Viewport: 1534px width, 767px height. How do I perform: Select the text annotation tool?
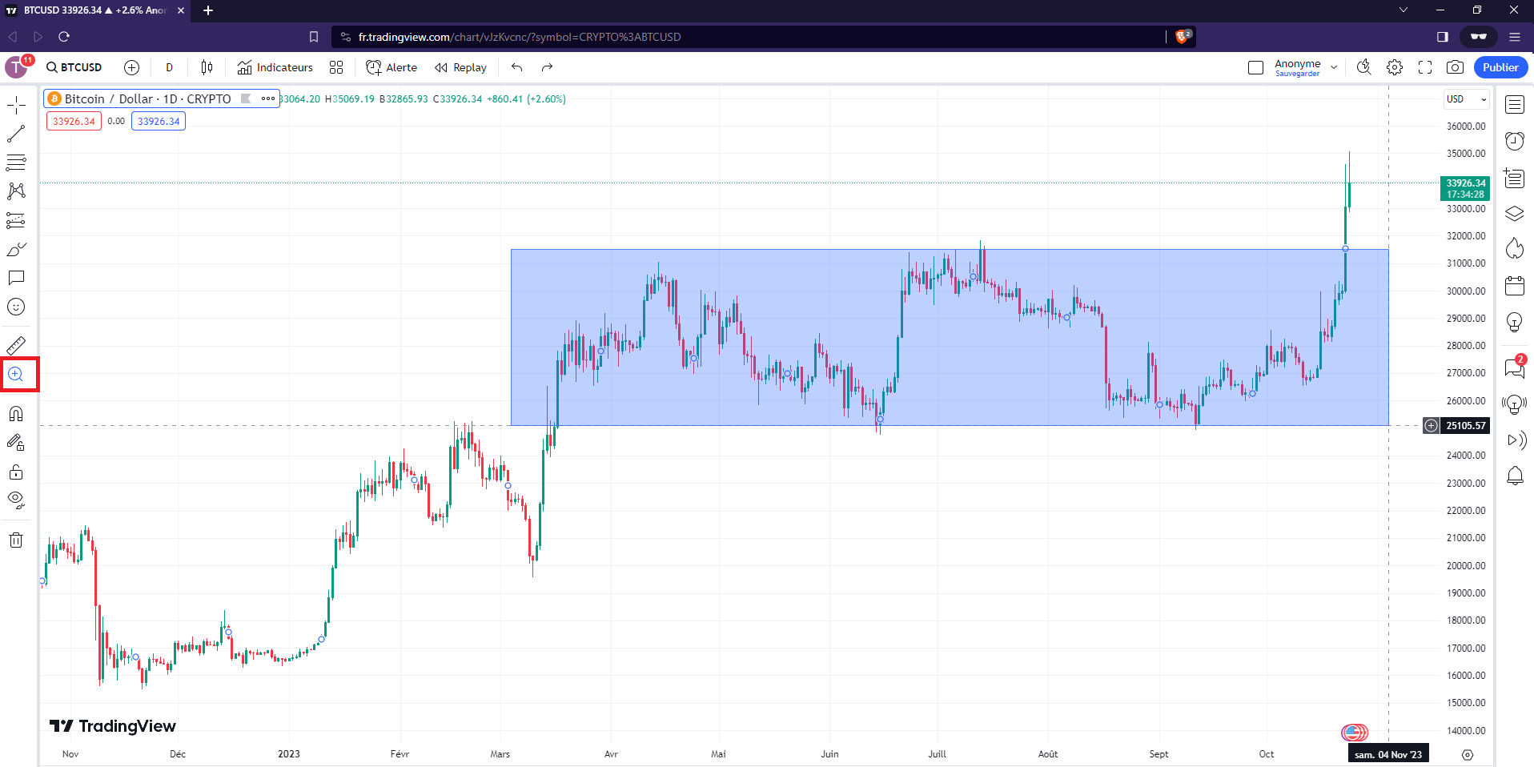click(16, 278)
